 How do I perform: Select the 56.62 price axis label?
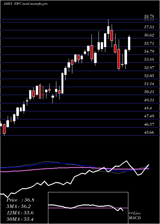click(x=149, y=35)
